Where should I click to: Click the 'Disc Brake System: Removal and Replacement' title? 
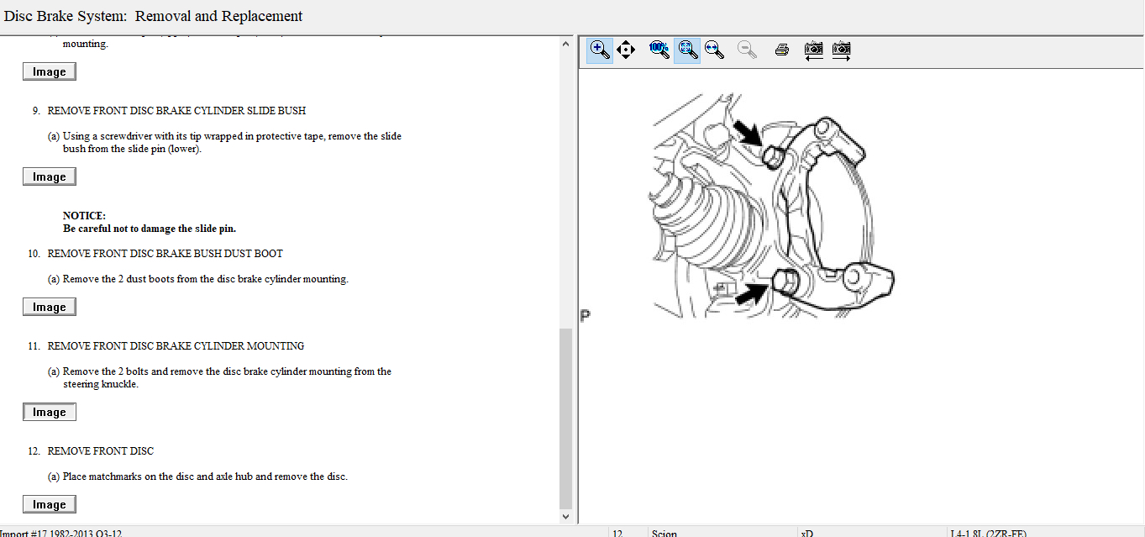pyautogui.click(x=153, y=16)
